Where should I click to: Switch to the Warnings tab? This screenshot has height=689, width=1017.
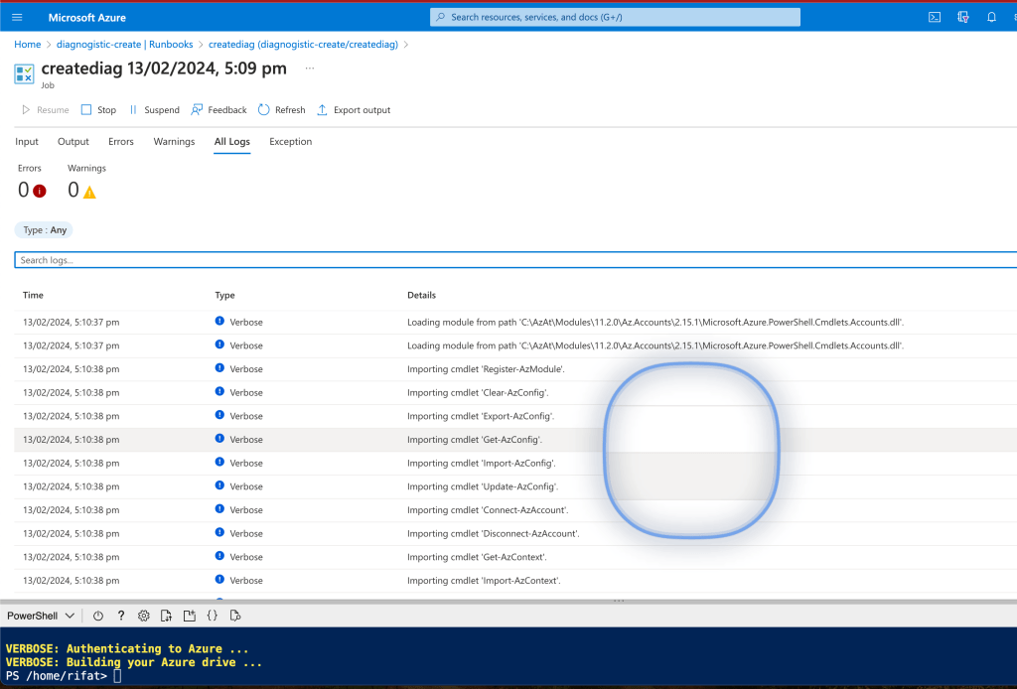(x=174, y=141)
